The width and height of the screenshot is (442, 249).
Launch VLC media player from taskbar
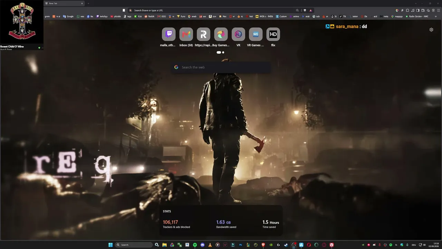pos(210,245)
